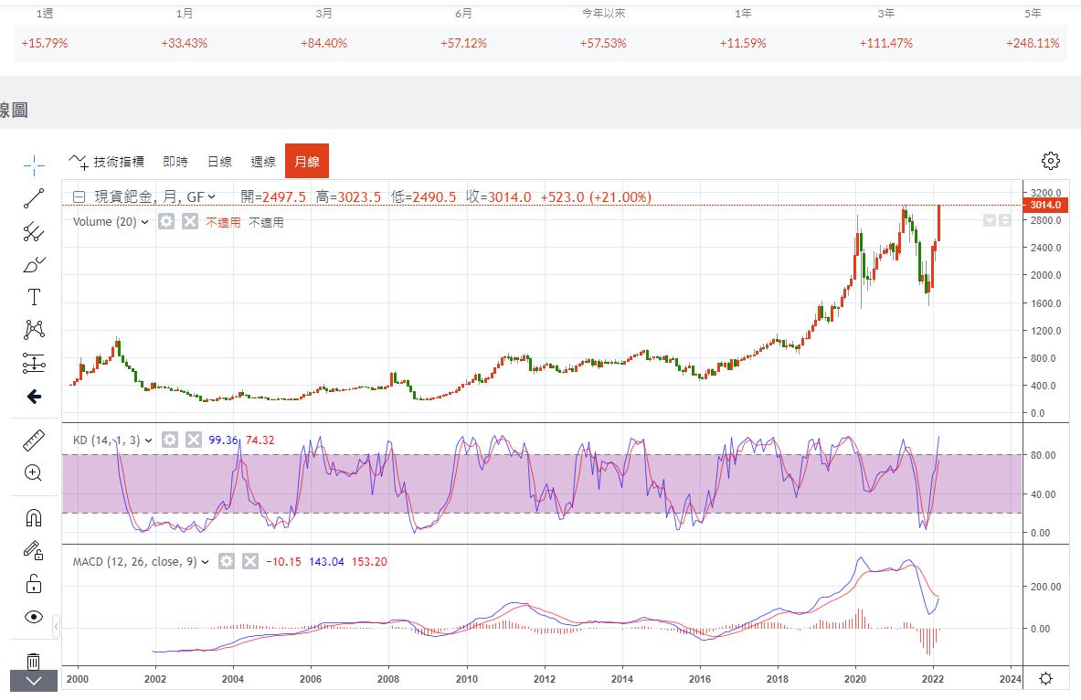
Task: Open the XABCD pattern tool
Action: 34,329
